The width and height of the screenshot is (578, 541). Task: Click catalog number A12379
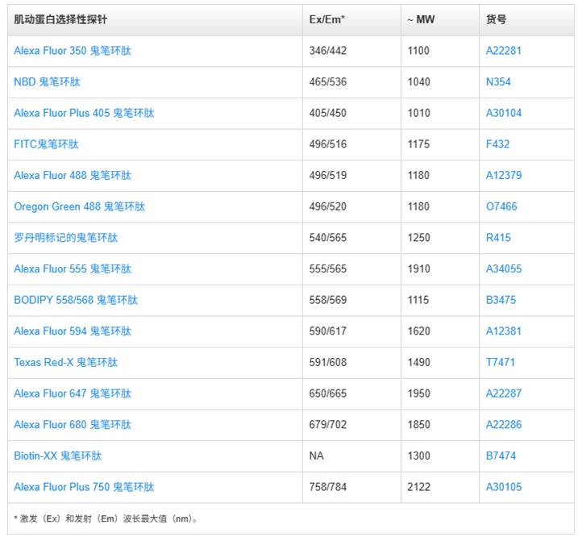pyautogui.click(x=504, y=175)
